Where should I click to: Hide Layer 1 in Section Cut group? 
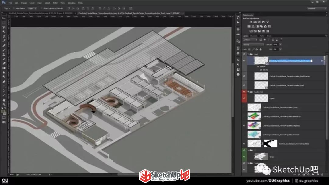coord(244,98)
